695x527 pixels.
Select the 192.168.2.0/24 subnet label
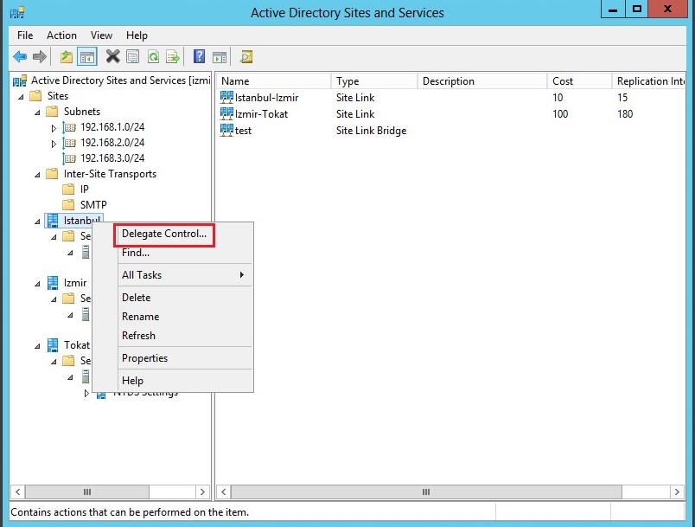coord(112,143)
